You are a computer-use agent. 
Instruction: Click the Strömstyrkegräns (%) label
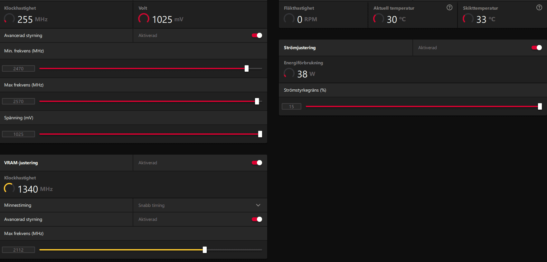click(x=305, y=90)
